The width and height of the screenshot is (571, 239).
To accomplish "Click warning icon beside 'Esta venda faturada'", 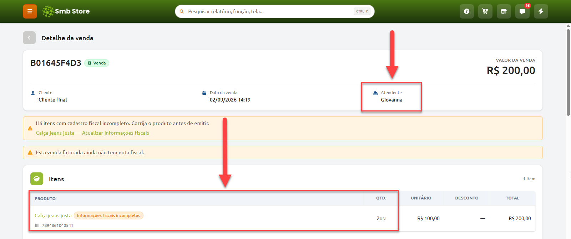I will click(30, 152).
